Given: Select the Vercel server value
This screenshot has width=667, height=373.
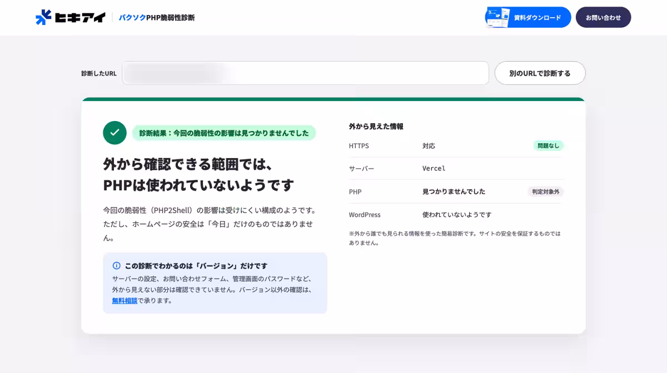Looking at the screenshot, I should pos(434,169).
